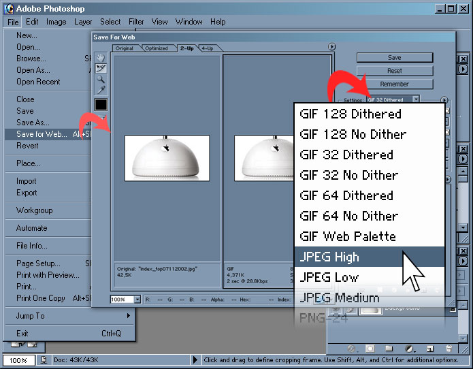Click the Adobe Photoshop title bar icon
Image resolution: width=473 pixels, height=369 pixels.
(9, 8)
